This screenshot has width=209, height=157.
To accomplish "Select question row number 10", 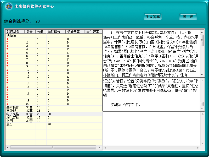I will [x=54, y=70].
